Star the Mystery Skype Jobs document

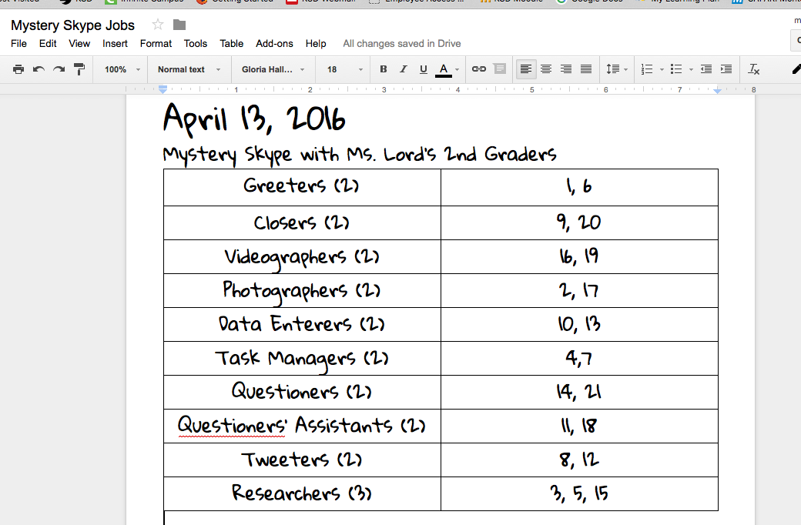pos(158,25)
